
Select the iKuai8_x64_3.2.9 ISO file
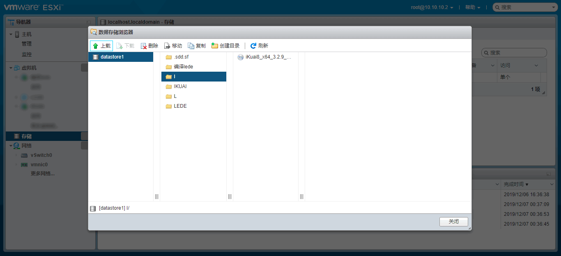click(x=265, y=57)
